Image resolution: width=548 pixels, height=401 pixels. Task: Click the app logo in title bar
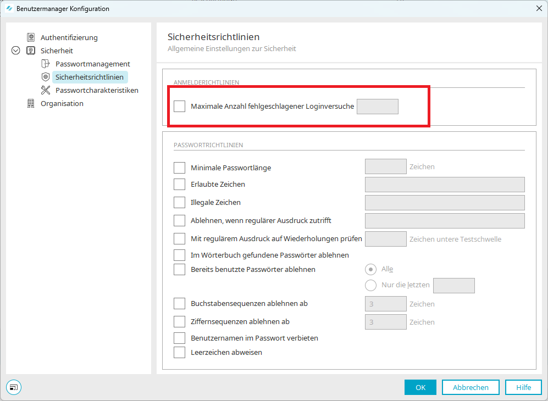tap(9, 9)
